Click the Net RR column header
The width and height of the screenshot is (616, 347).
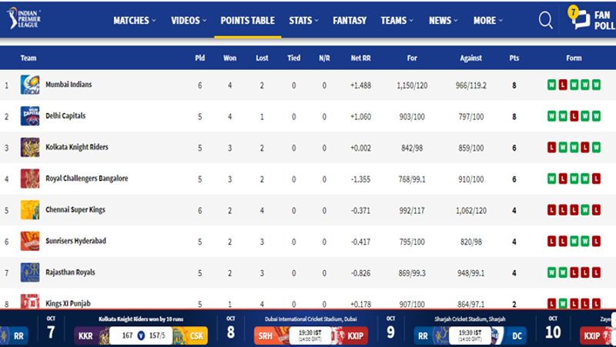click(x=360, y=58)
